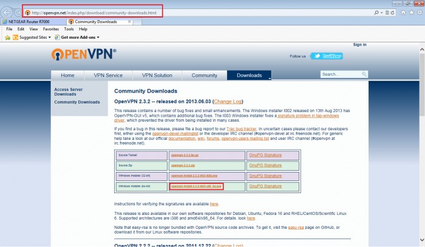Open the Trac bug tracker link

point(242,129)
